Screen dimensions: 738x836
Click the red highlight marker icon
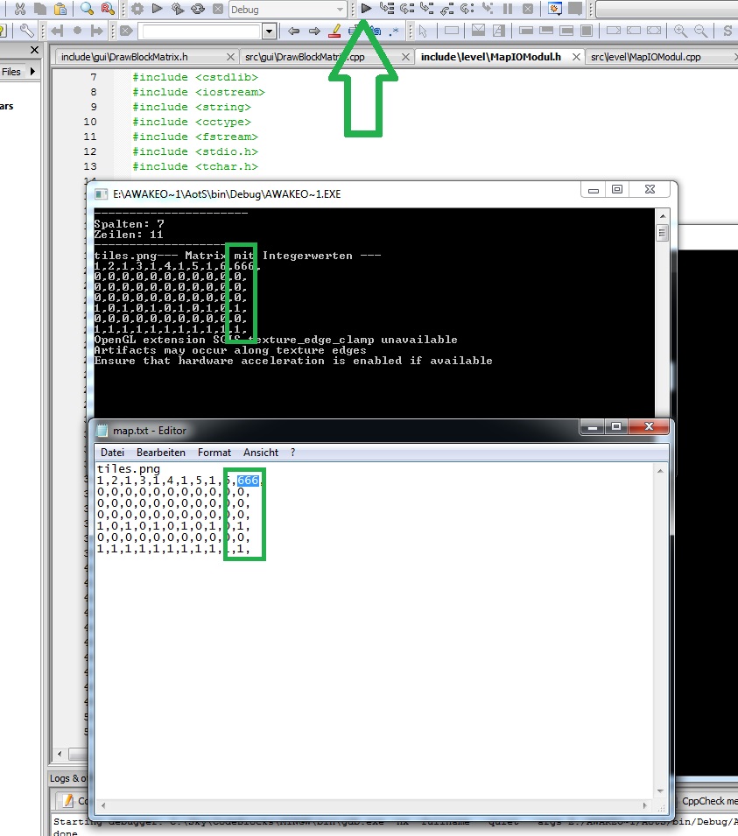tap(334, 32)
